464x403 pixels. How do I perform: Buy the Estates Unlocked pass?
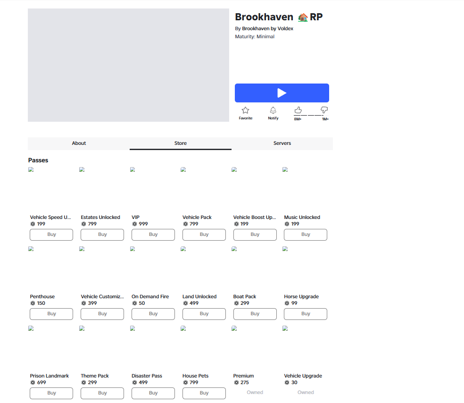pyautogui.click(x=102, y=235)
